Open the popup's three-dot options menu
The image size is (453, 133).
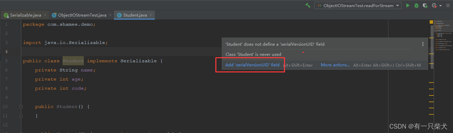(423, 44)
